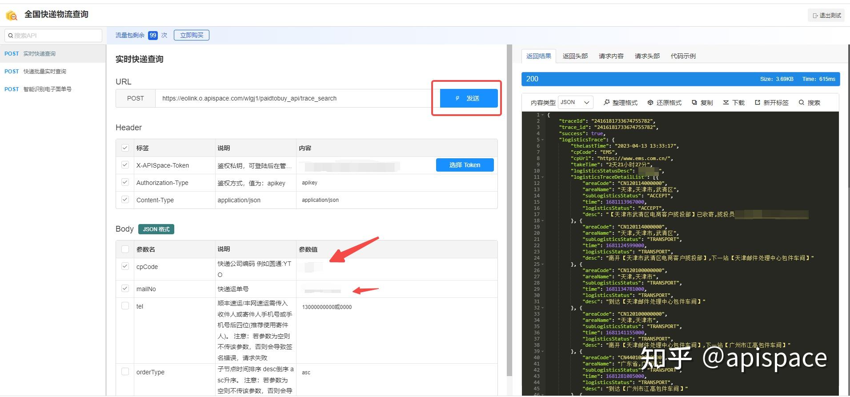Click the Authorization-Type value field showing apikey
850x397 pixels.
tap(397, 183)
